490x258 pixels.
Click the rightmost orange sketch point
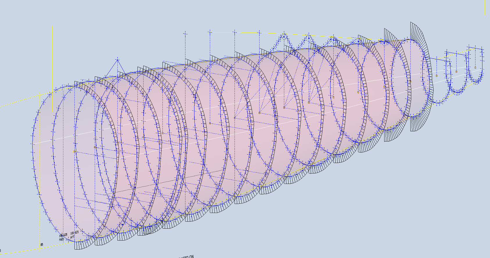pos(475,67)
